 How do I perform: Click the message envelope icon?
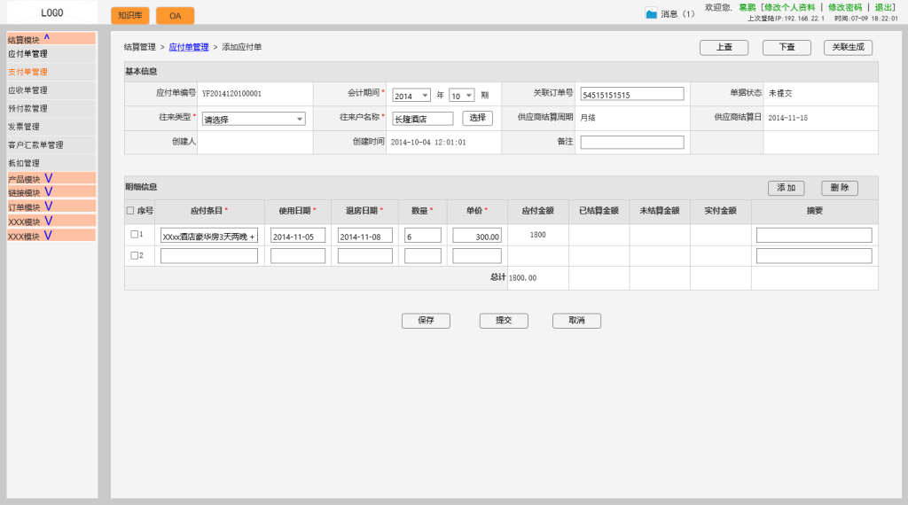tap(651, 13)
